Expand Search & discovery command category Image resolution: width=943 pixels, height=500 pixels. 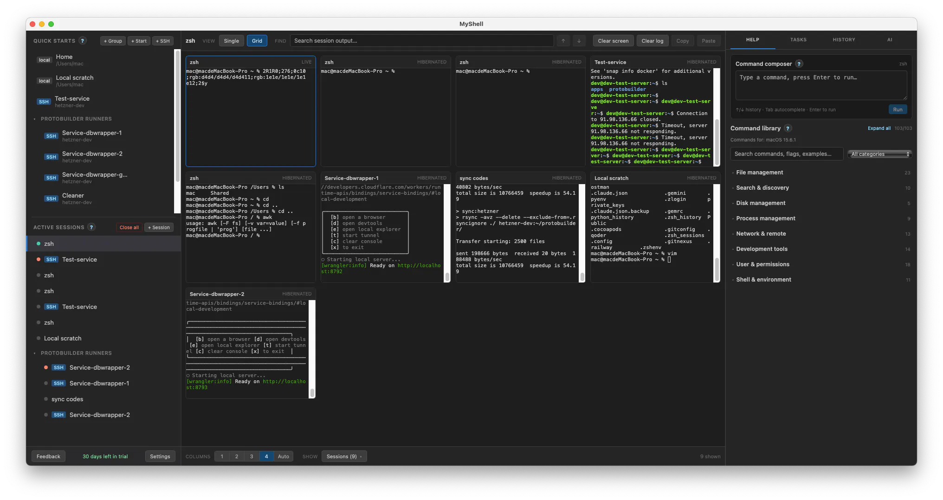821,188
